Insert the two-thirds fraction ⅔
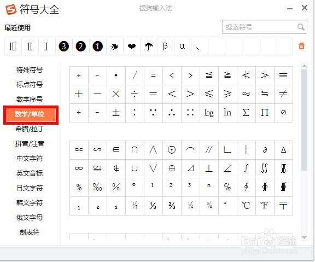The image size is (315, 262). pos(172,206)
